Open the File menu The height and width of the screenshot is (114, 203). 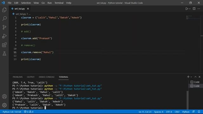coord(10,3)
